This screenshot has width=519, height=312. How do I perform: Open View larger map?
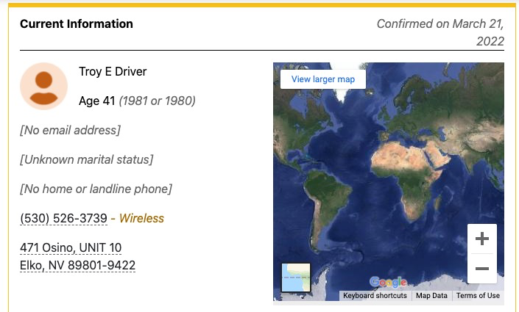pos(322,79)
